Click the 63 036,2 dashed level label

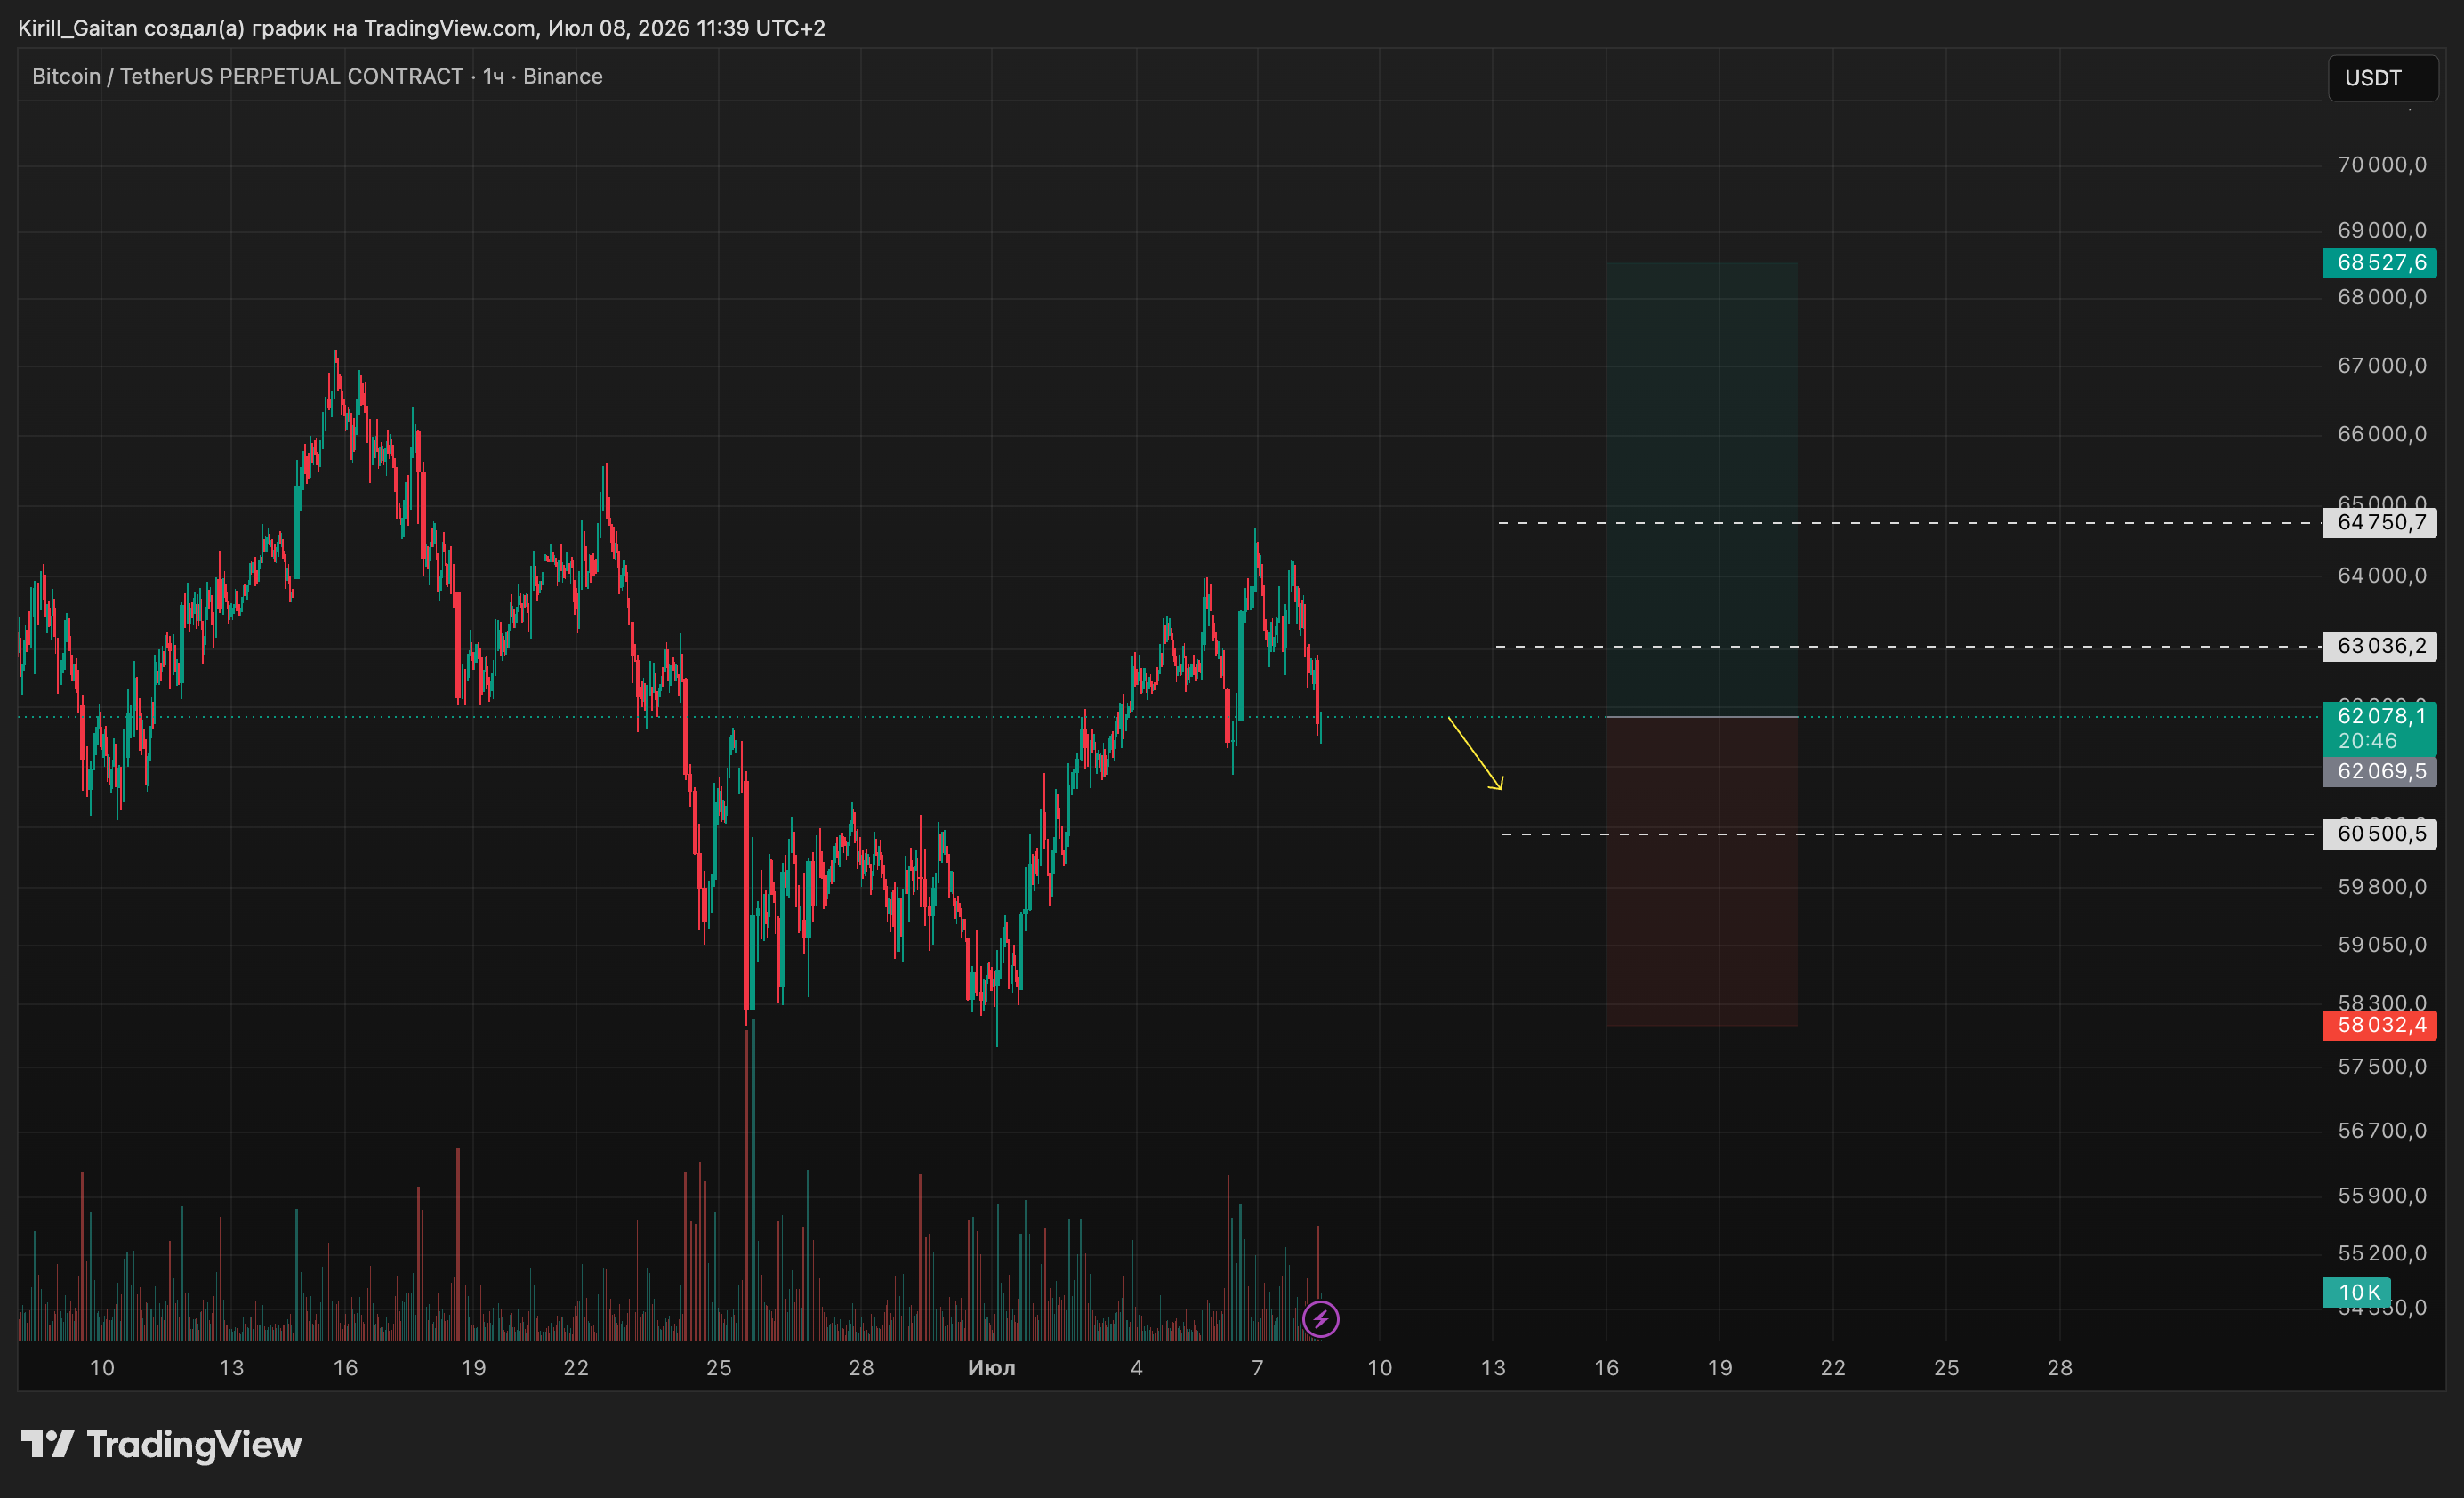(2380, 646)
